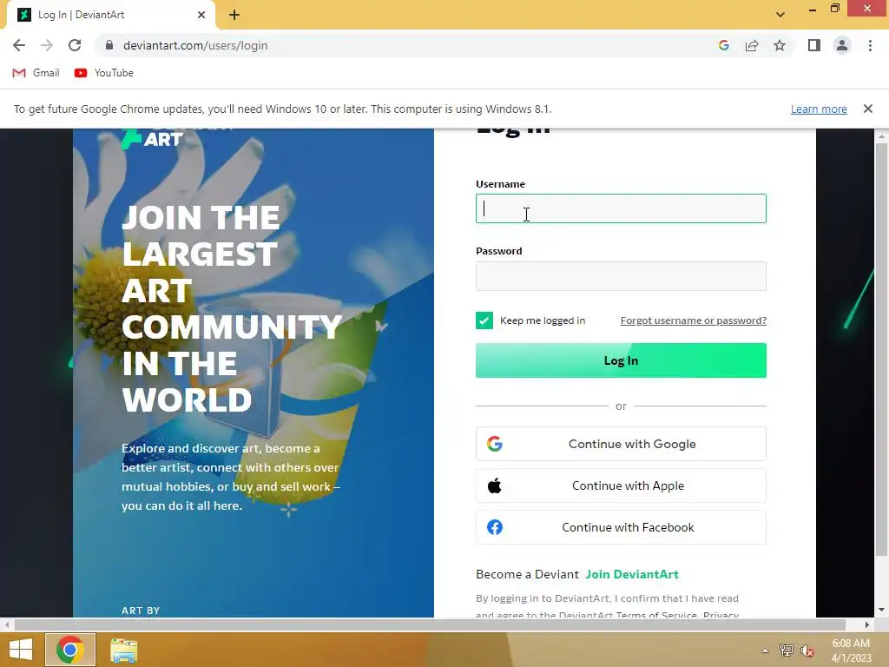Click the browser forward arrow
Screen dimensions: 889x667
(x=47, y=45)
